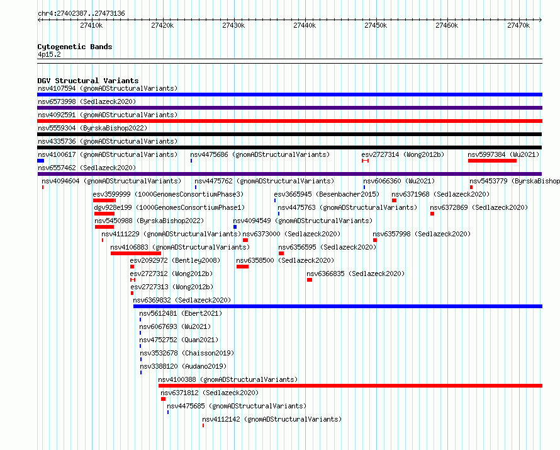Click esv3599999 1000Genomes Phase3 label
560x450 pixels.
(168, 194)
